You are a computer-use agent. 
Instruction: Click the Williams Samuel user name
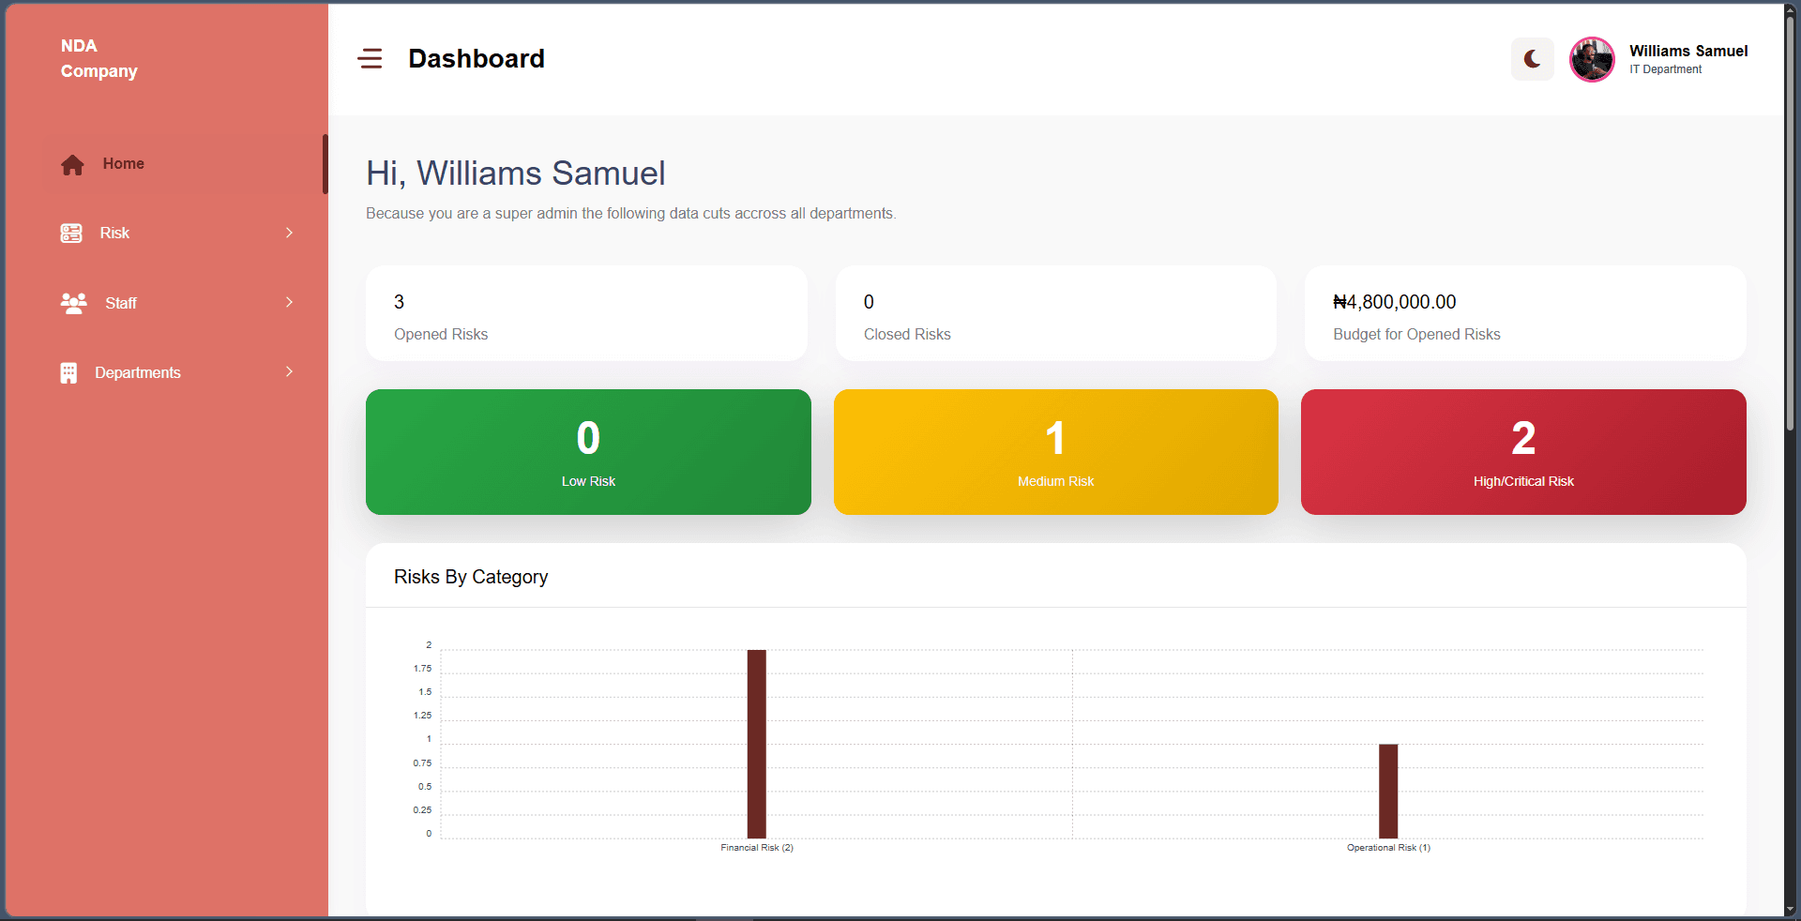(x=1688, y=51)
